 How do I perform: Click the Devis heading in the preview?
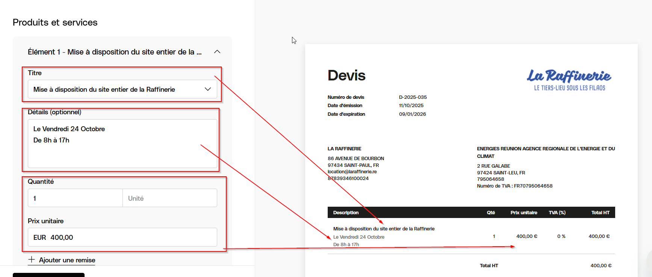[x=346, y=76]
